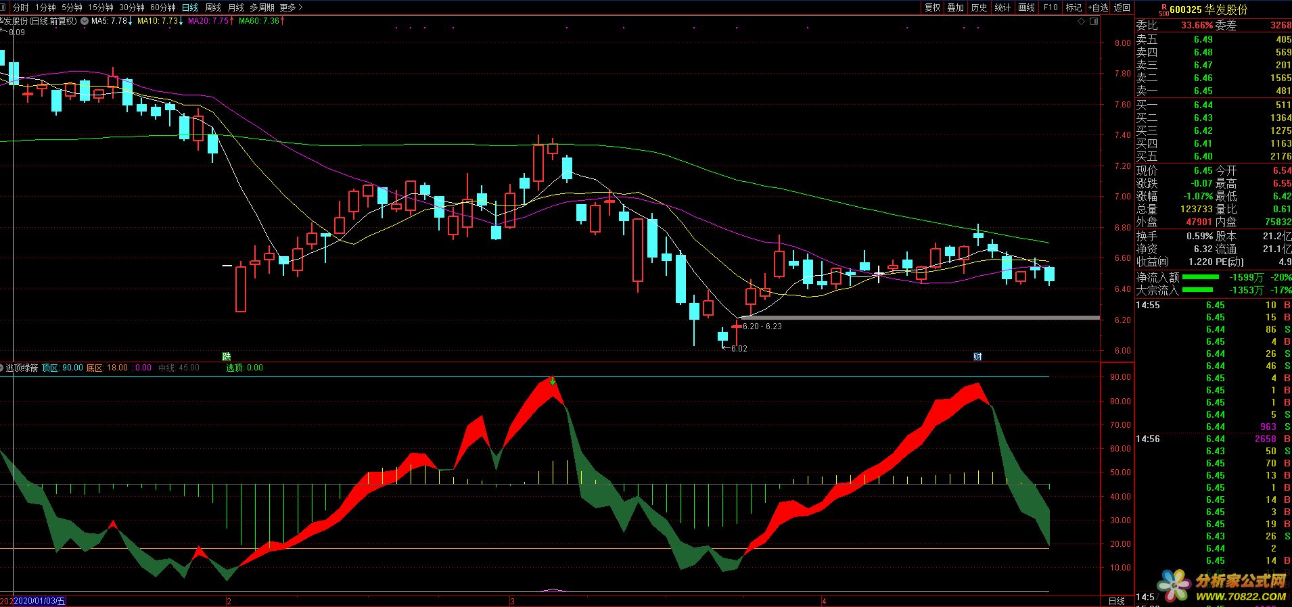
Task: Select the 60分钟 period tab
Action: coord(163,7)
